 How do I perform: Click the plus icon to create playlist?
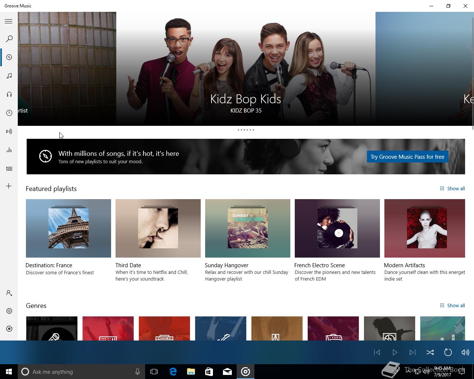(x=9, y=186)
